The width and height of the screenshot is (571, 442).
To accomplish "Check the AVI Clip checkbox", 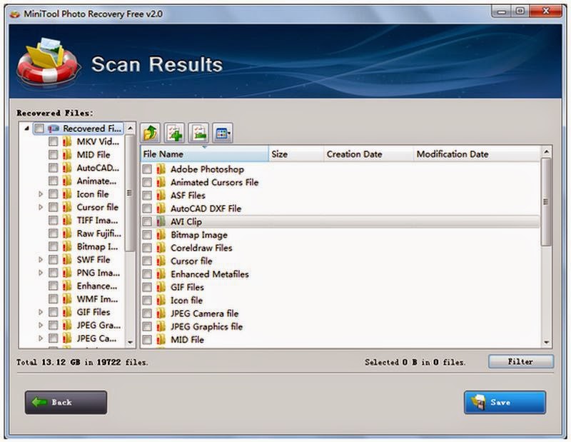I will pos(147,222).
